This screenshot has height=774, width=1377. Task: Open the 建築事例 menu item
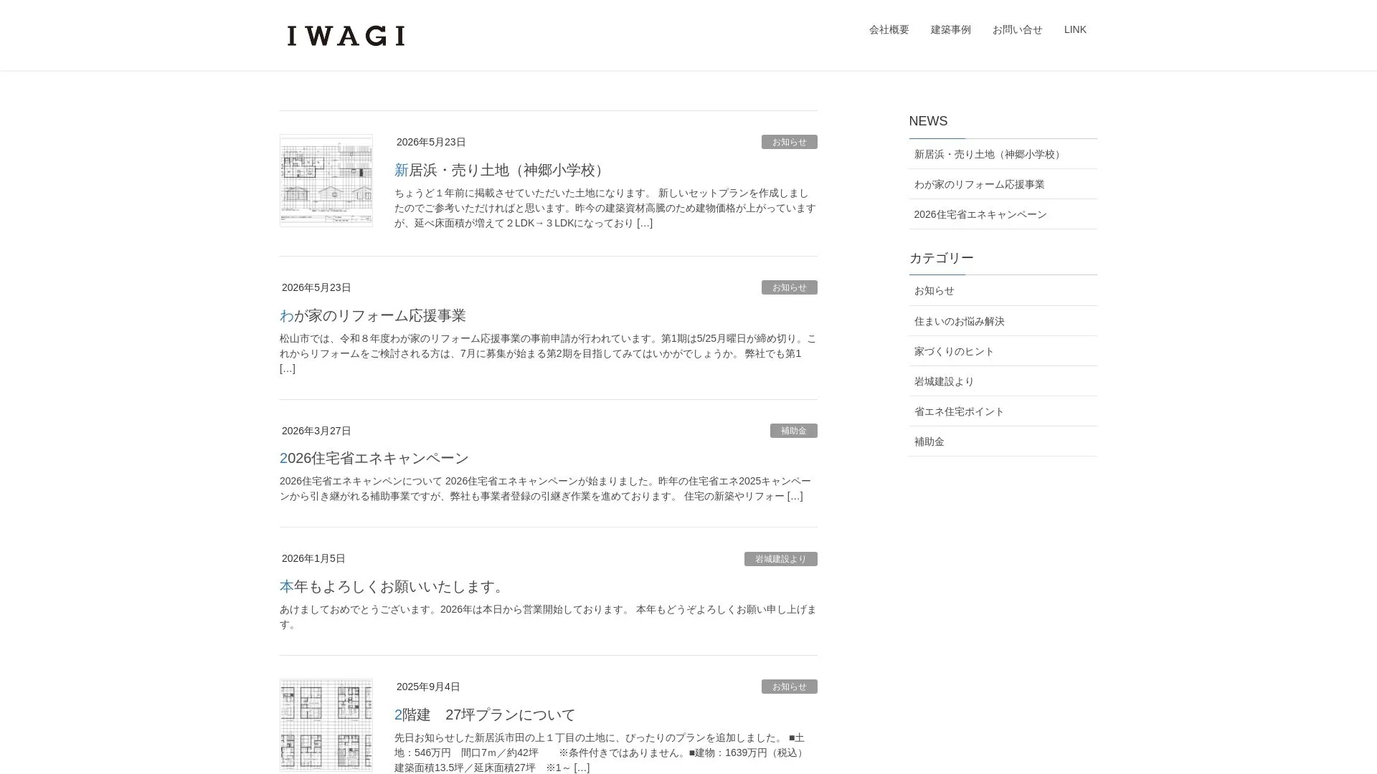pyautogui.click(x=950, y=29)
